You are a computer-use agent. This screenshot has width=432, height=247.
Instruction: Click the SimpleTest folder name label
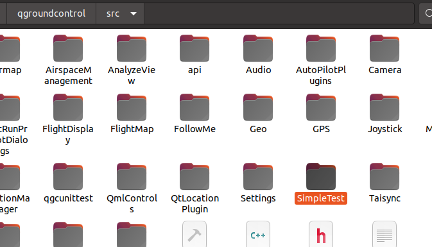[x=321, y=198]
